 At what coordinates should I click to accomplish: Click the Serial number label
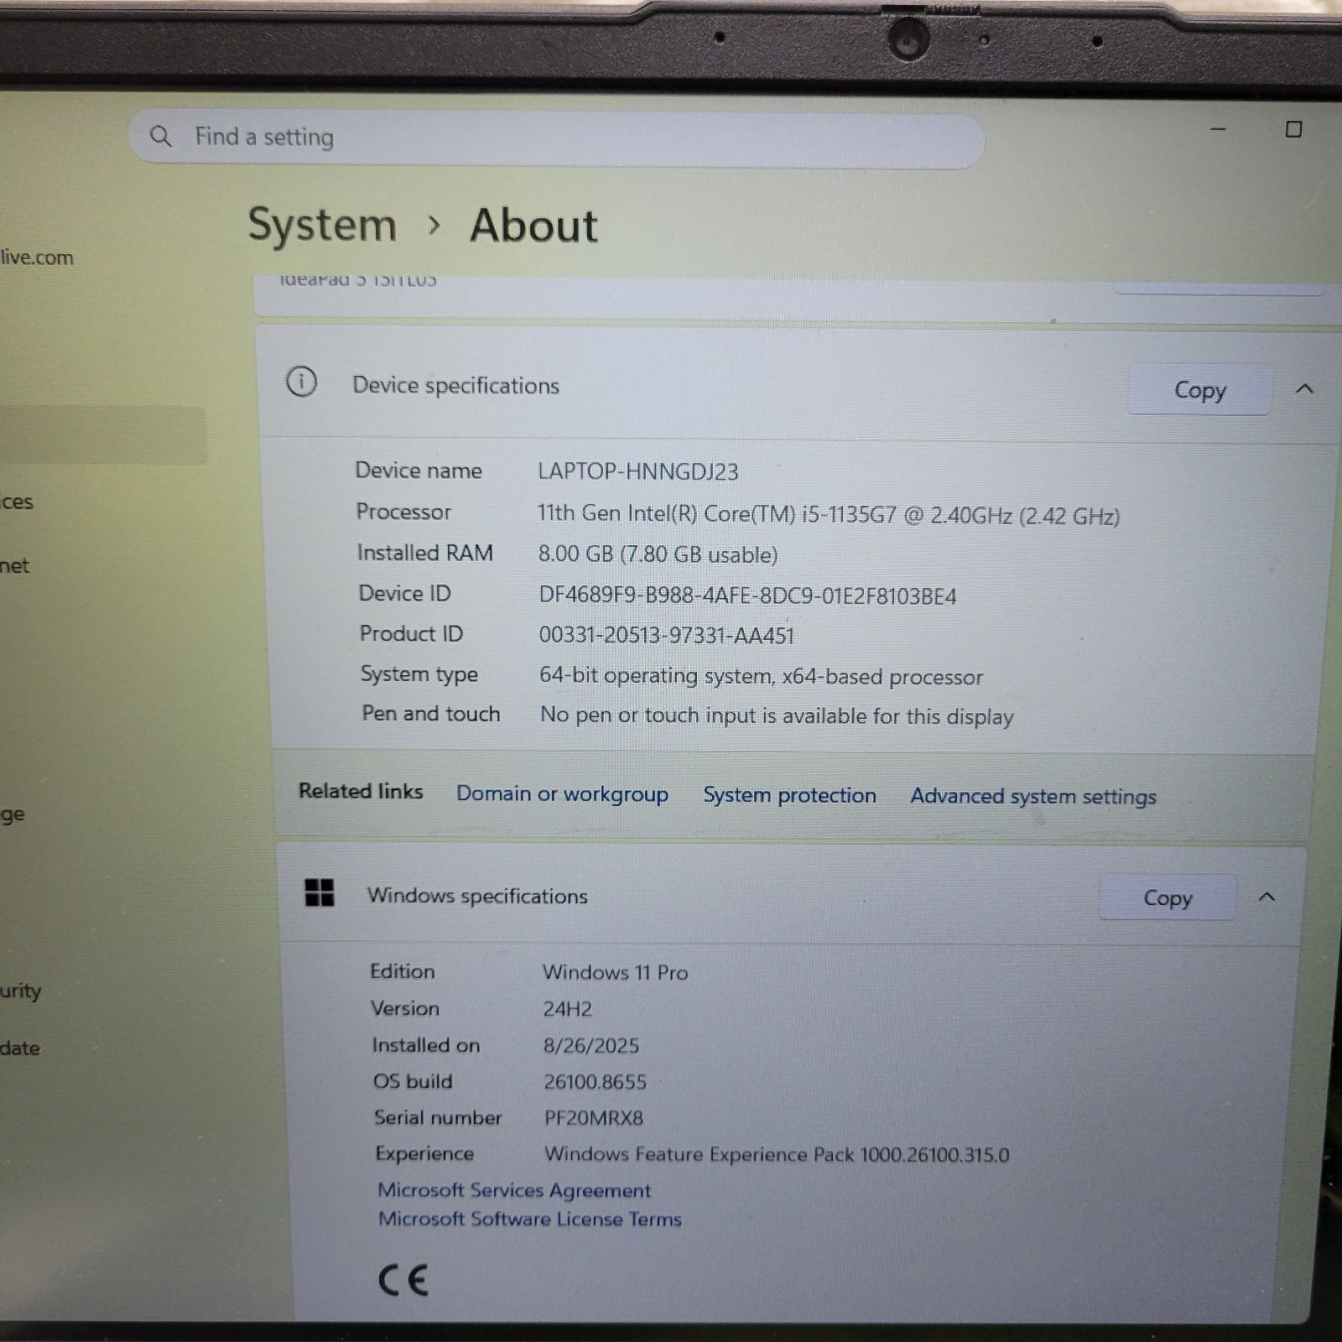click(438, 1117)
